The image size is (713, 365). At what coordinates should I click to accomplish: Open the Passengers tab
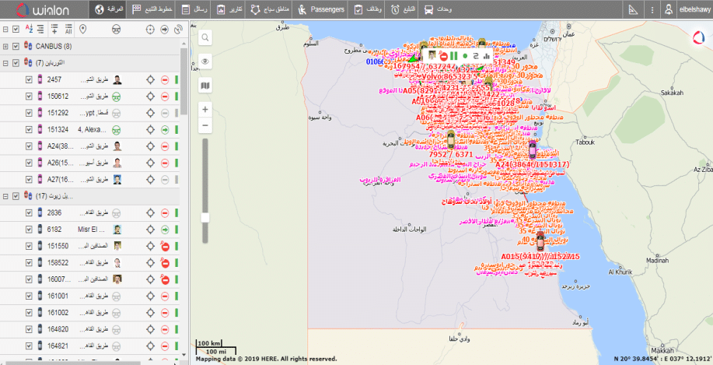[321, 9]
